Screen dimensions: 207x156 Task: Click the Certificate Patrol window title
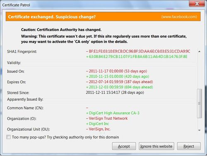tap(16, 5)
